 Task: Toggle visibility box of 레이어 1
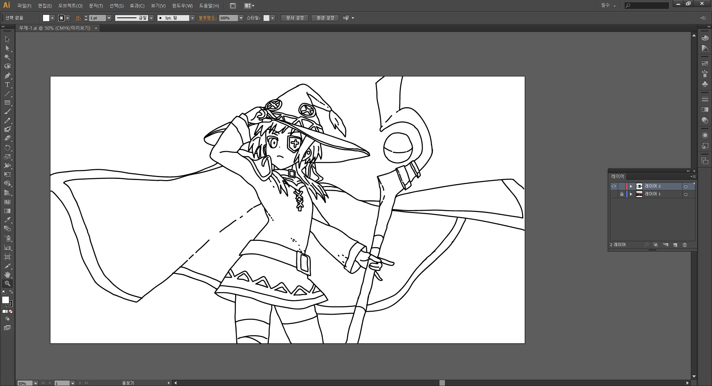point(614,194)
